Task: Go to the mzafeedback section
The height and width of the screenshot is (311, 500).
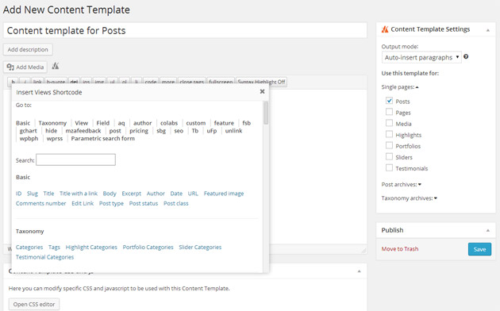Action: coord(83,131)
